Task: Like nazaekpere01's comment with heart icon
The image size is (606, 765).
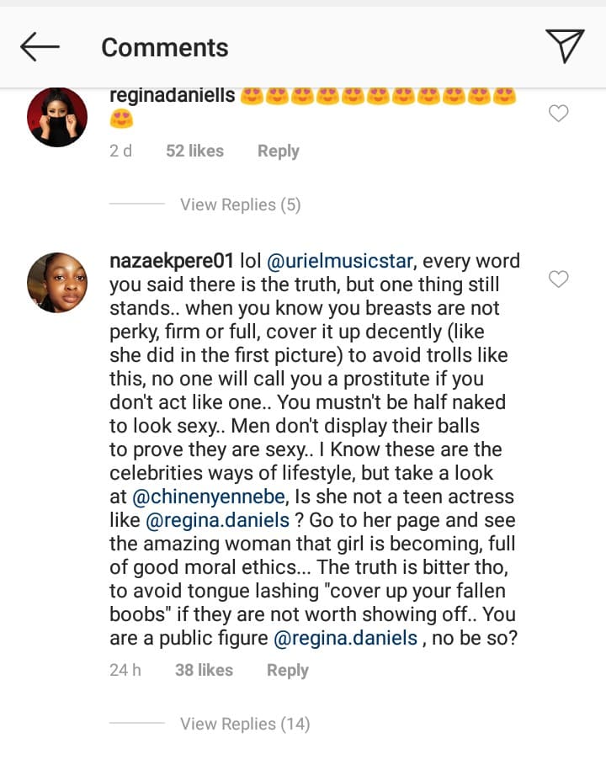Action: [559, 279]
